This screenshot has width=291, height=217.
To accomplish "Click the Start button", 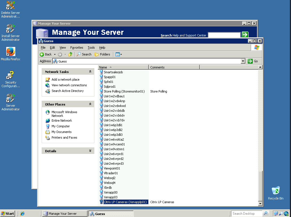I will pos(8,214).
